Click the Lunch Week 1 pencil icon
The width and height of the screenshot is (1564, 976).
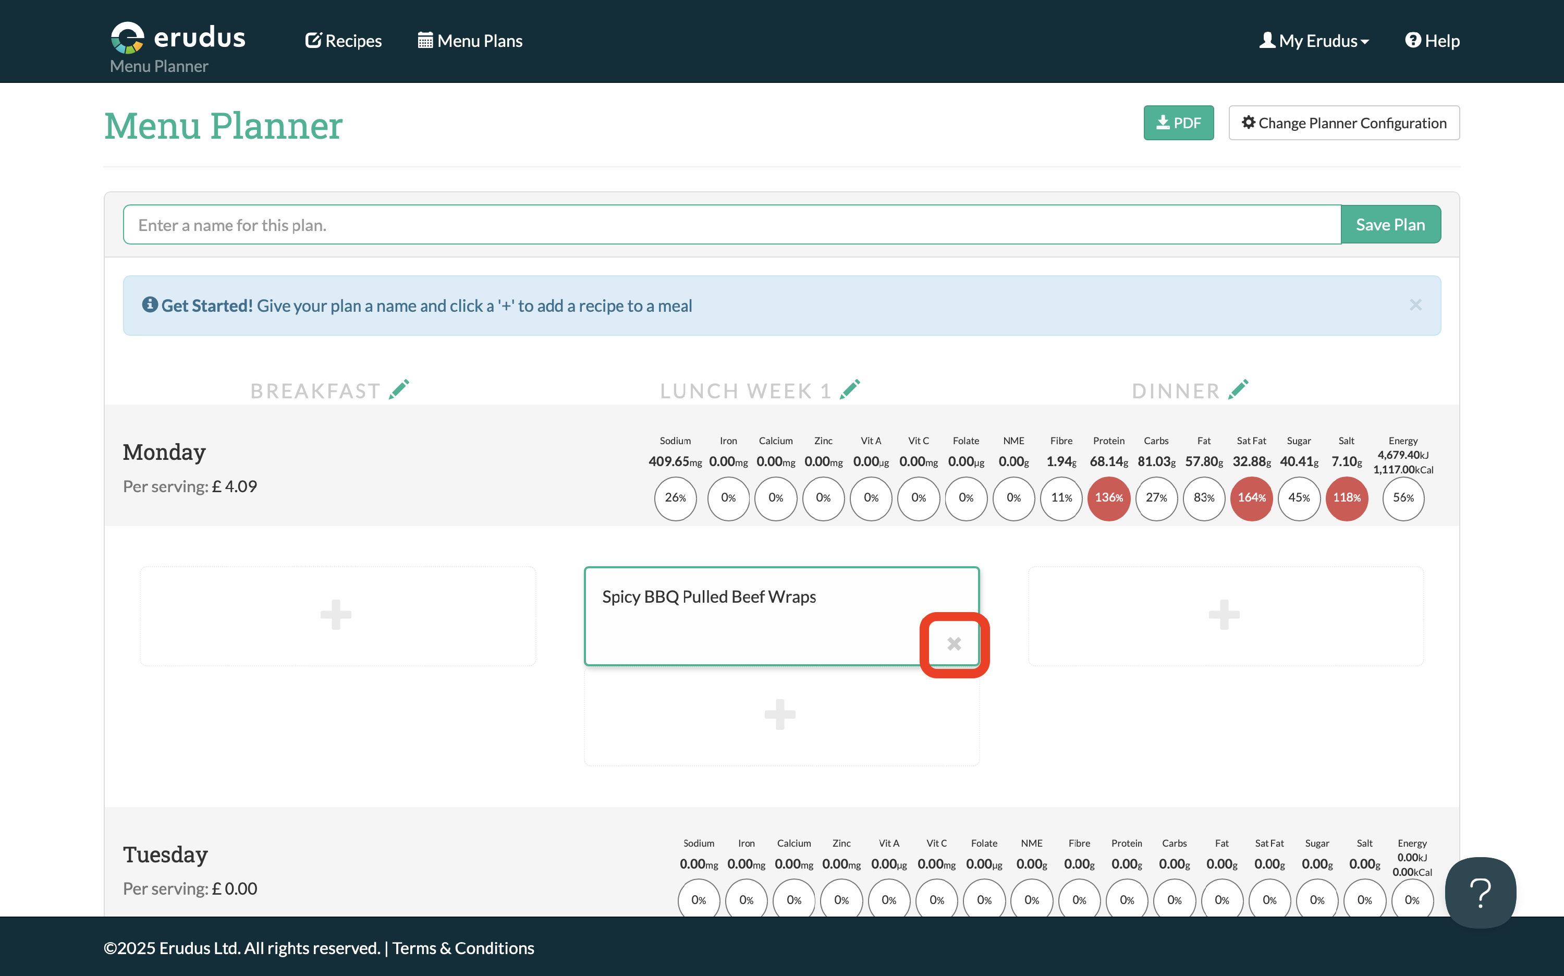pyautogui.click(x=849, y=390)
